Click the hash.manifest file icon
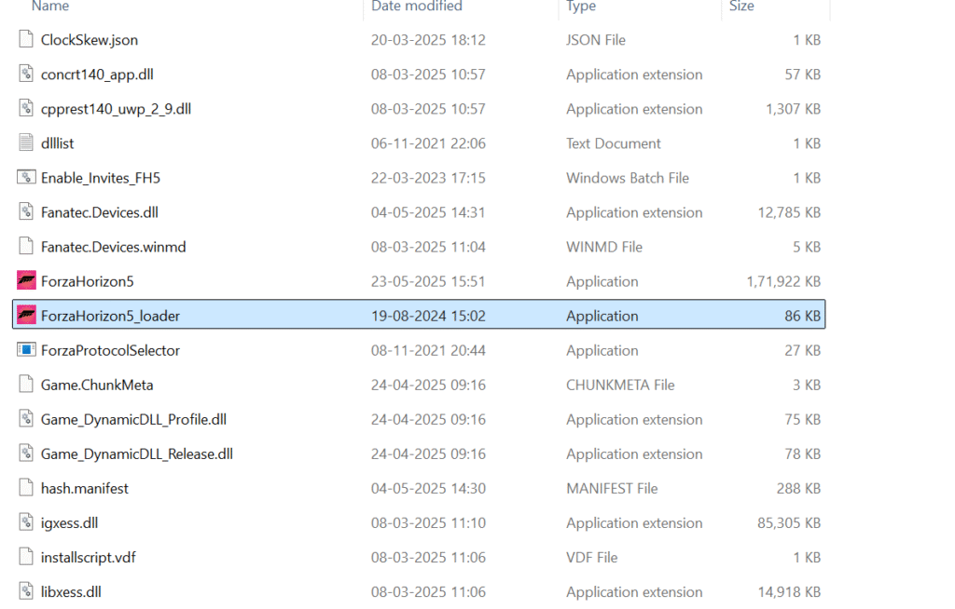The image size is (955, 609). 25,488
